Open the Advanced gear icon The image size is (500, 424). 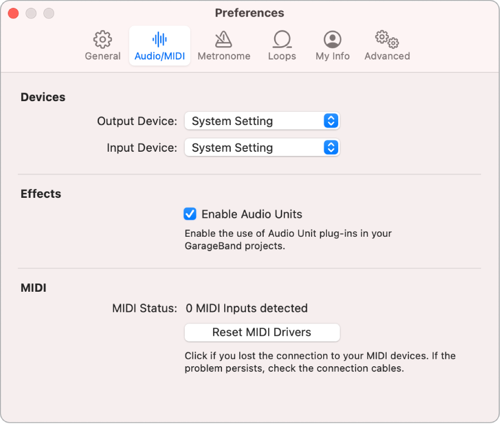387,44
